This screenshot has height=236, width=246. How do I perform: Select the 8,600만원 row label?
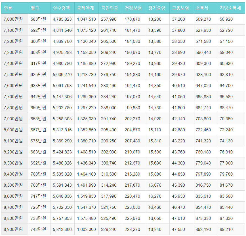point(15,196)
